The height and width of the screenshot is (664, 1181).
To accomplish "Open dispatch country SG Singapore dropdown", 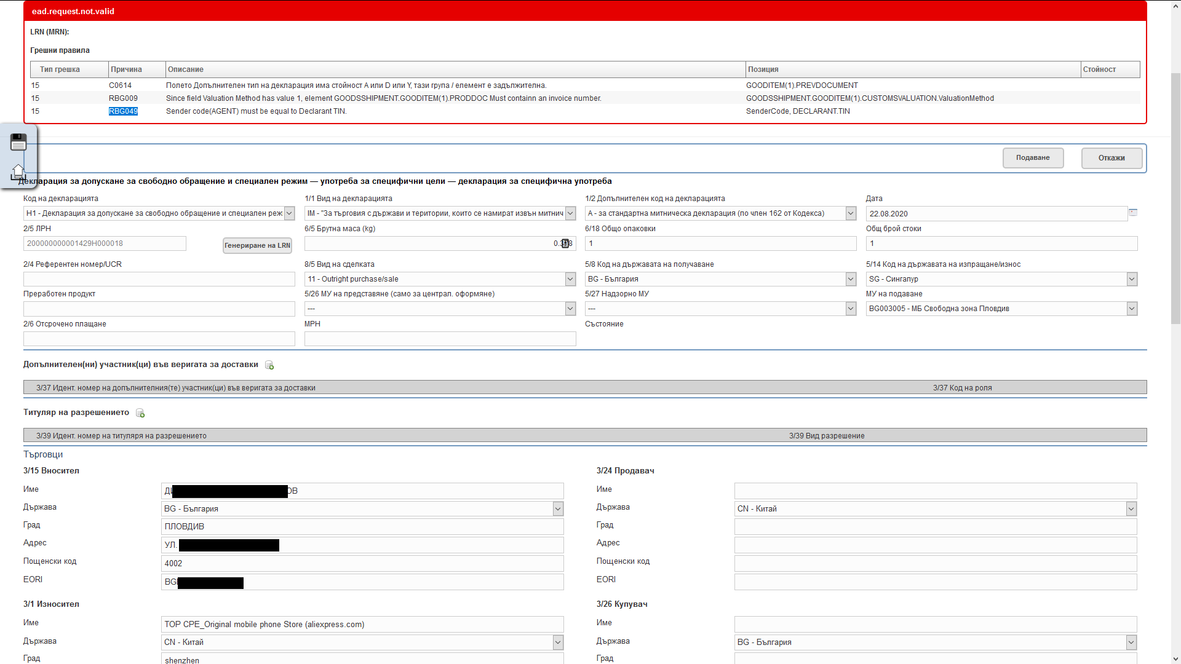I will pos(1132,279).
